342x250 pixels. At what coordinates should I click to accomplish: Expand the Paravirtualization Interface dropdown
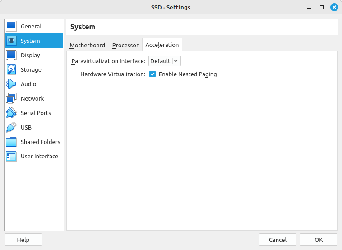click(165, 61)
